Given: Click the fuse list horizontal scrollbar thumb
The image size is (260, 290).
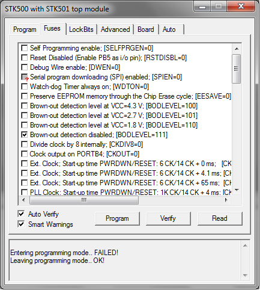Looking at the screenshot, I should [x=84, y=200].
